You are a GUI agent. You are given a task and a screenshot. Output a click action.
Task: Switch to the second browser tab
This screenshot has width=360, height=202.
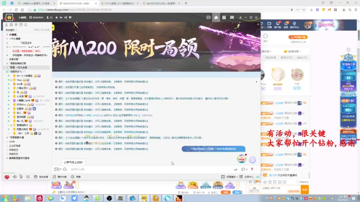[x=77, y=3]
